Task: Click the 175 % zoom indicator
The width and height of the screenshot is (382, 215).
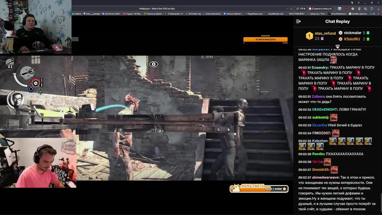Action: point(301,9)
